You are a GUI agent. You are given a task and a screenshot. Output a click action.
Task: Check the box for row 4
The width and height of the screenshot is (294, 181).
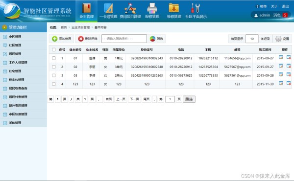[x=53, y=84]
